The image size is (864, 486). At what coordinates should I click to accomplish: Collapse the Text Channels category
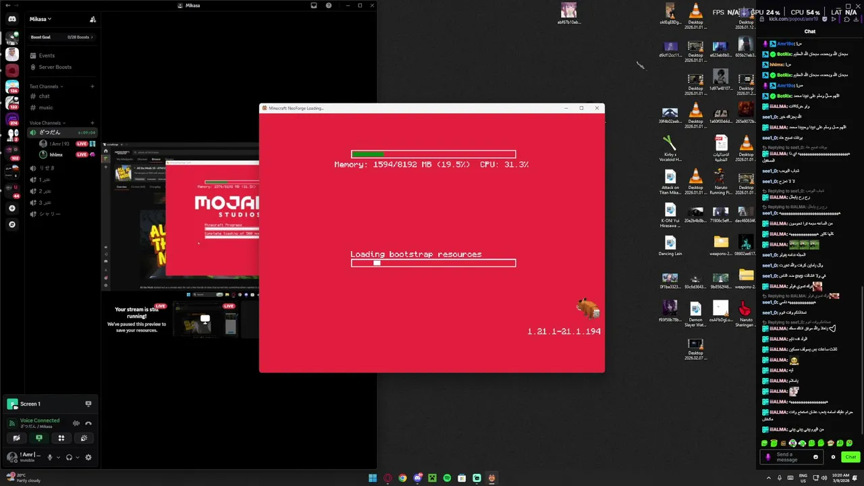46,86
